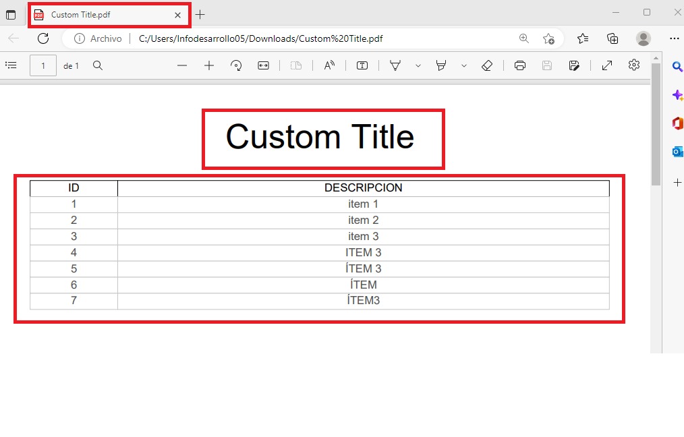Open the Collections panel
The image size is (684, 437).
pyautogui.click(x=612, y=38)
